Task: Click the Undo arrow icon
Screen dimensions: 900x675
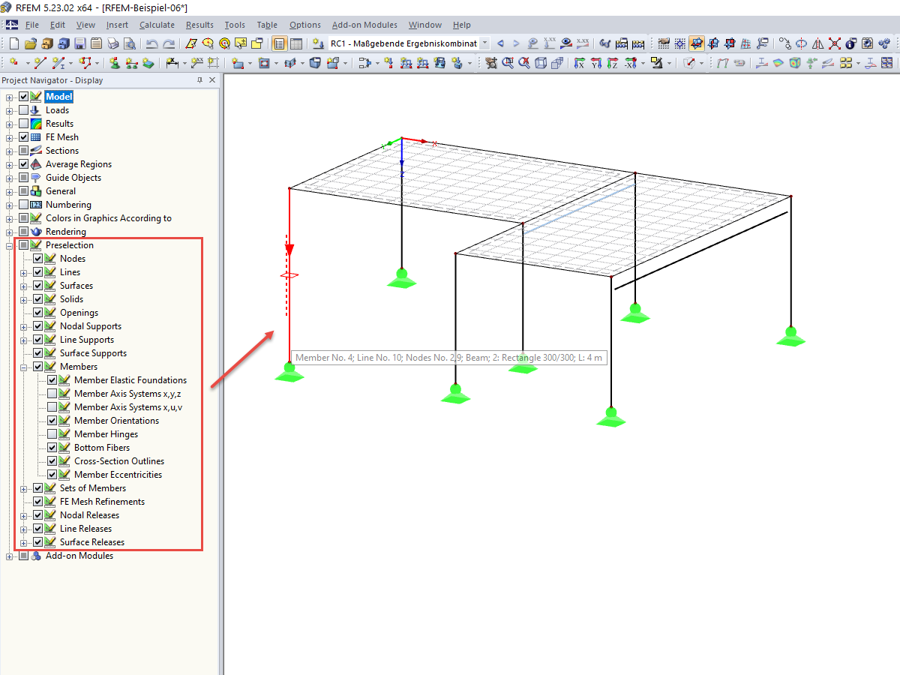Action: point(151,43)
